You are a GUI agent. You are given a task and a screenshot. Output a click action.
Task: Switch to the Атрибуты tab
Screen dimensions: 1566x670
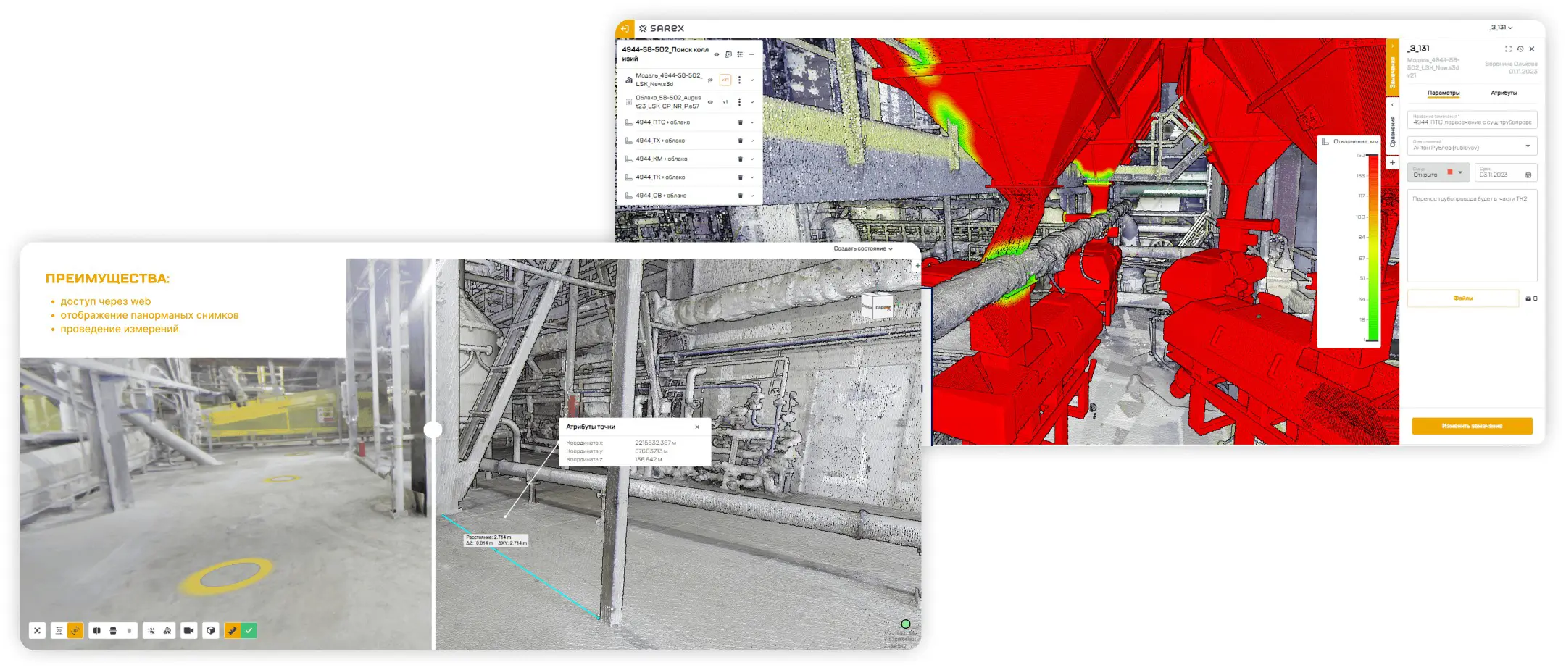1503,93
